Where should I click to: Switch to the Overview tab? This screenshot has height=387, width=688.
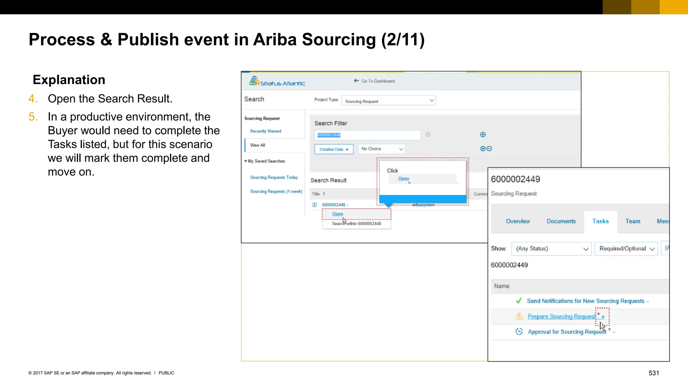point(518,221)
